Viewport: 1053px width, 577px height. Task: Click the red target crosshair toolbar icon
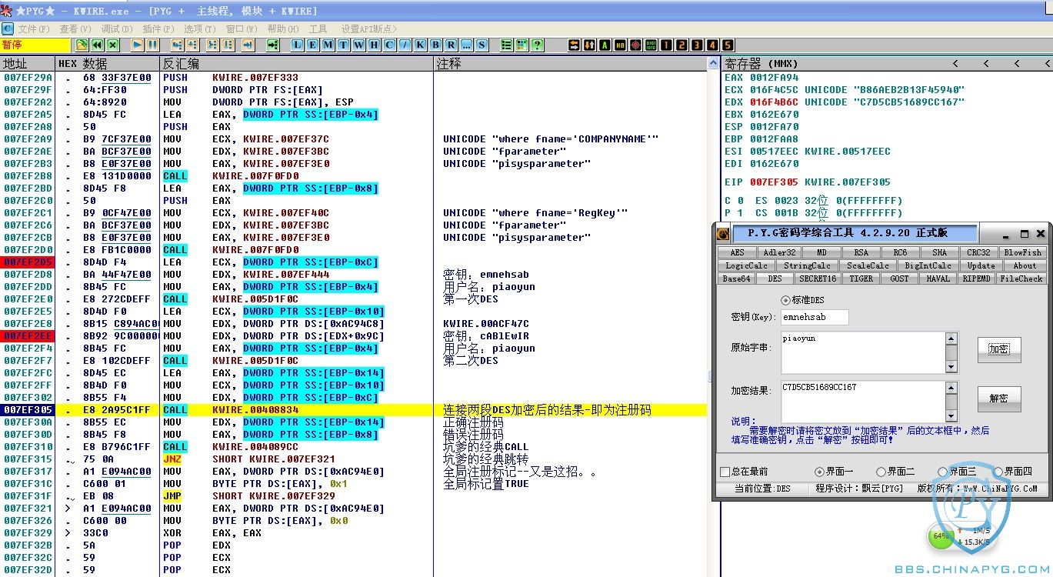(635, 45)
